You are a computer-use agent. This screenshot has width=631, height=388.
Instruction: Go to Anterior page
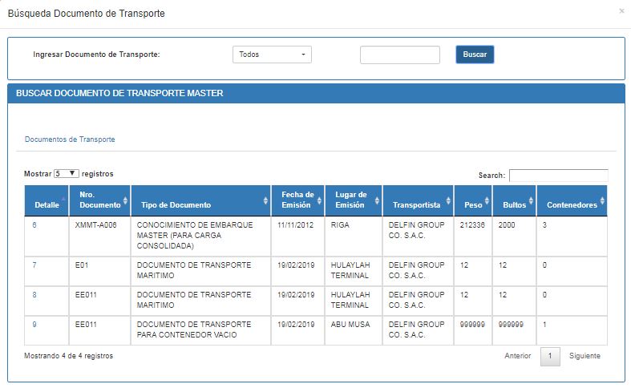click(518, 356)
